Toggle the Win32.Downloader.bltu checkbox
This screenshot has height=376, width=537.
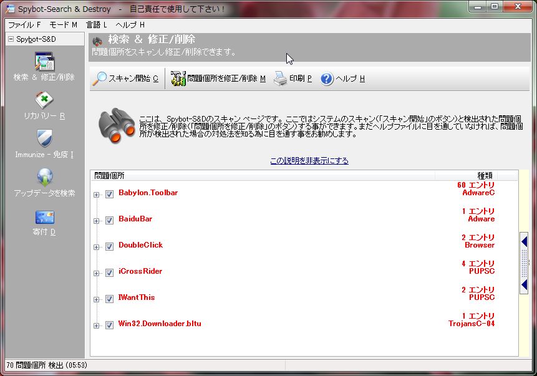tap(109, 325)
